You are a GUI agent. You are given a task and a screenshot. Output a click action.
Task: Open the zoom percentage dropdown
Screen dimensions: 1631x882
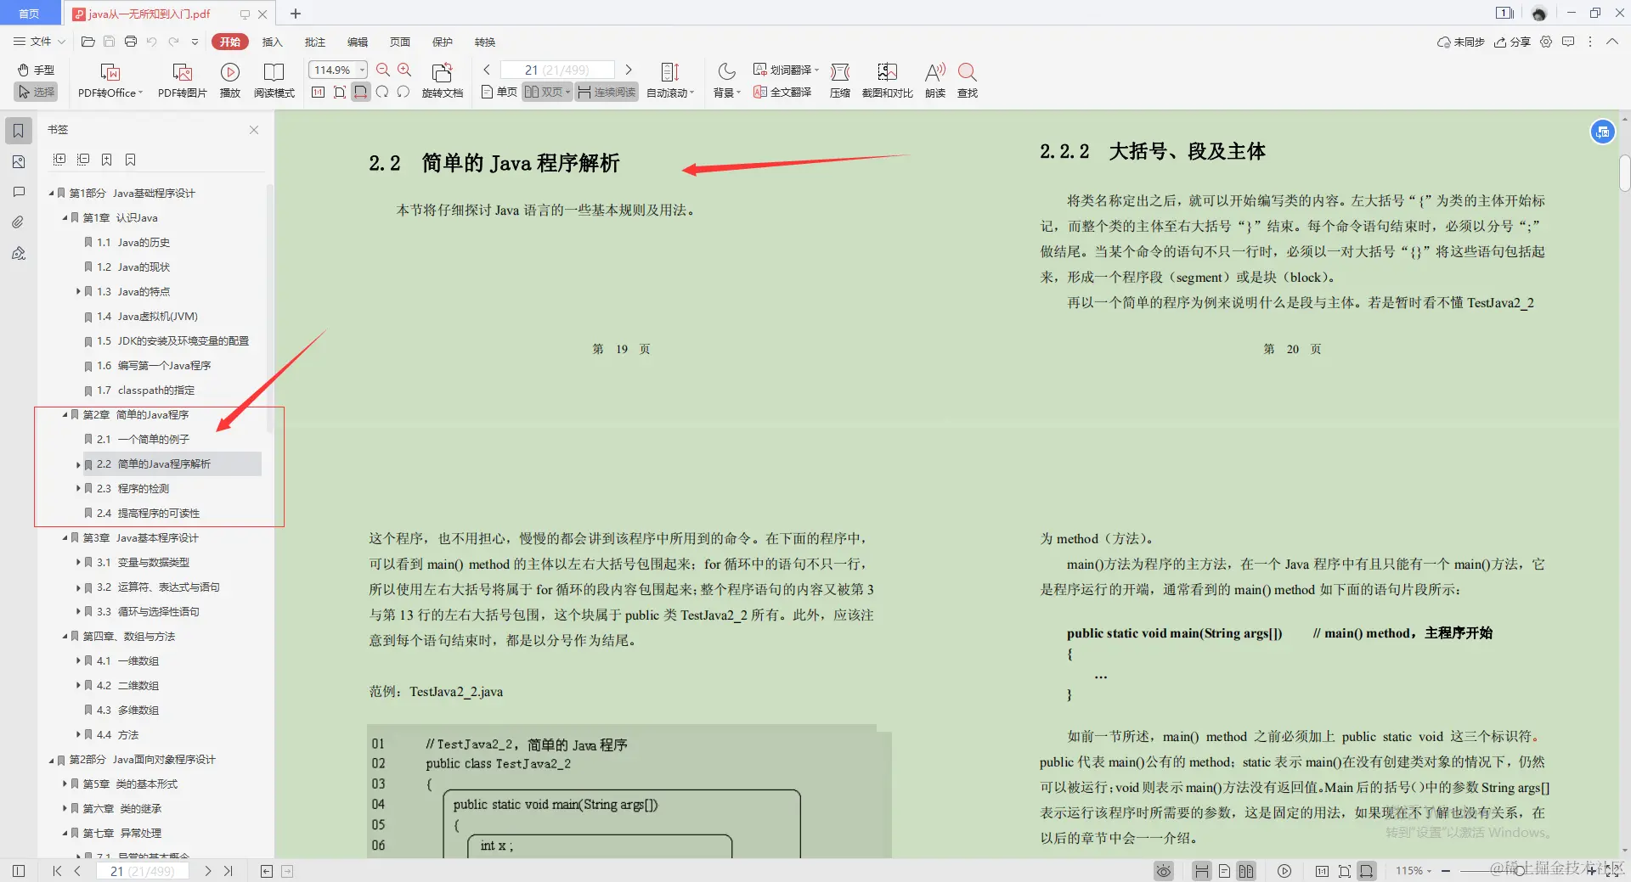(x=360, y=70)
